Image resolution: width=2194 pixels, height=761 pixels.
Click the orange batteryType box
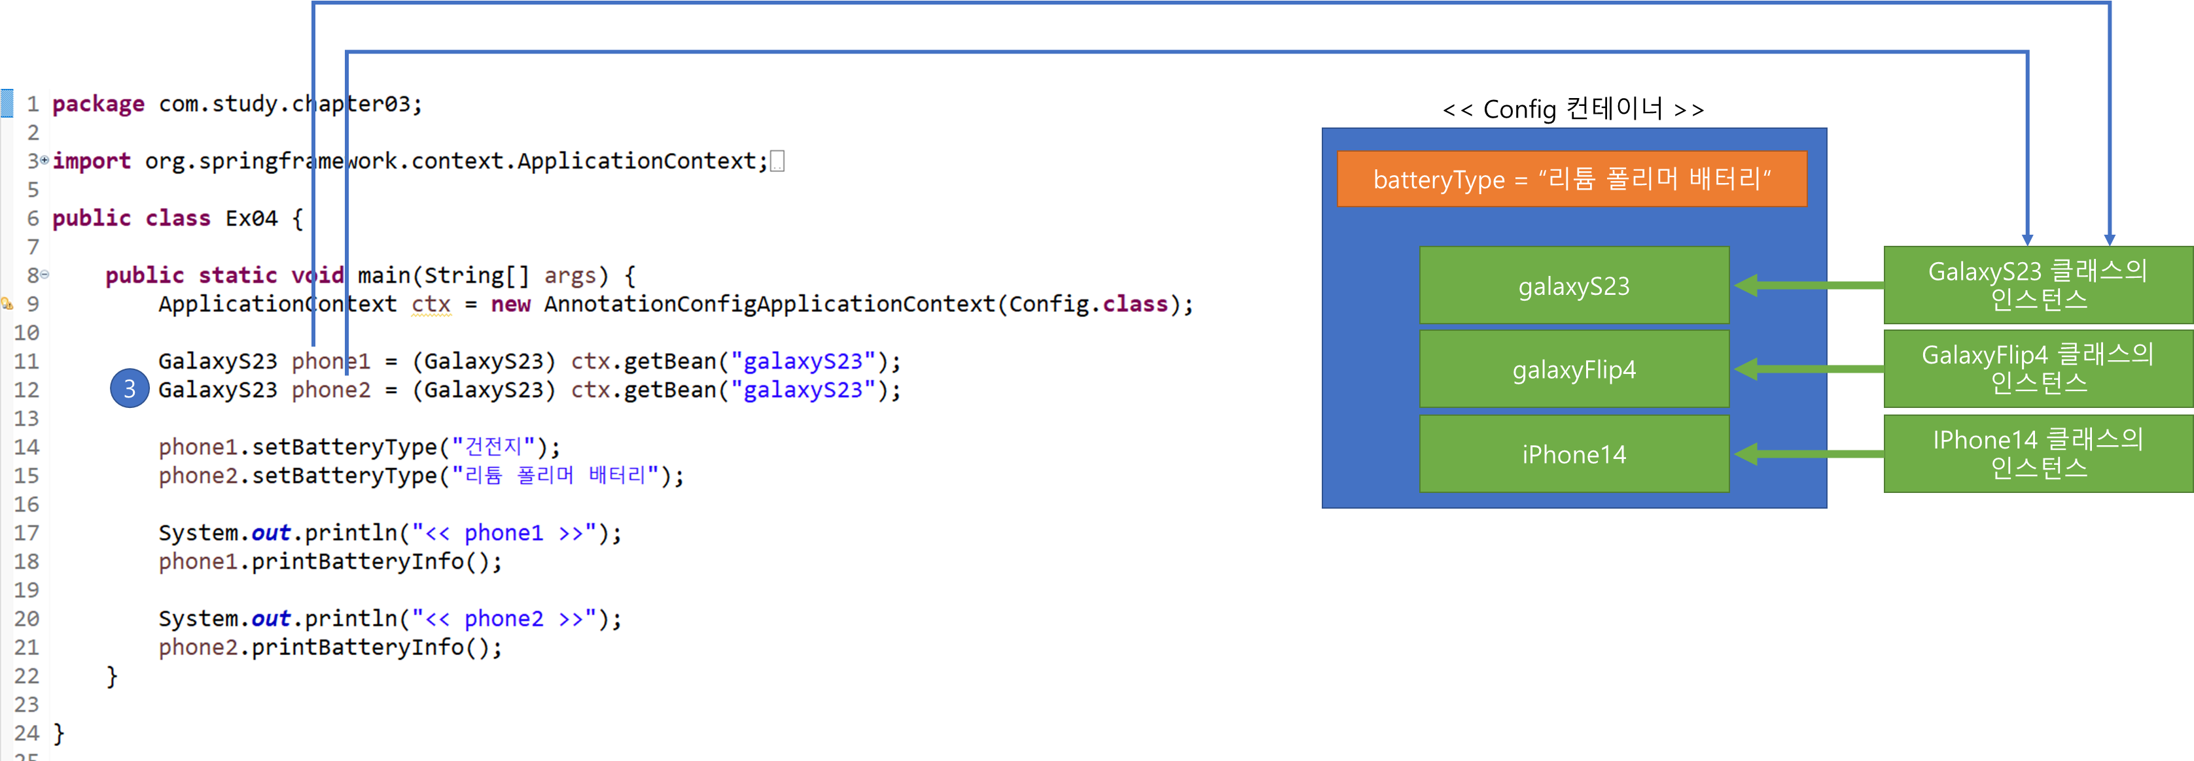1572,178
